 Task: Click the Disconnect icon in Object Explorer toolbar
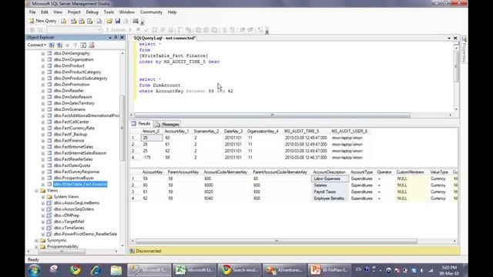click(x=59, y=45)
